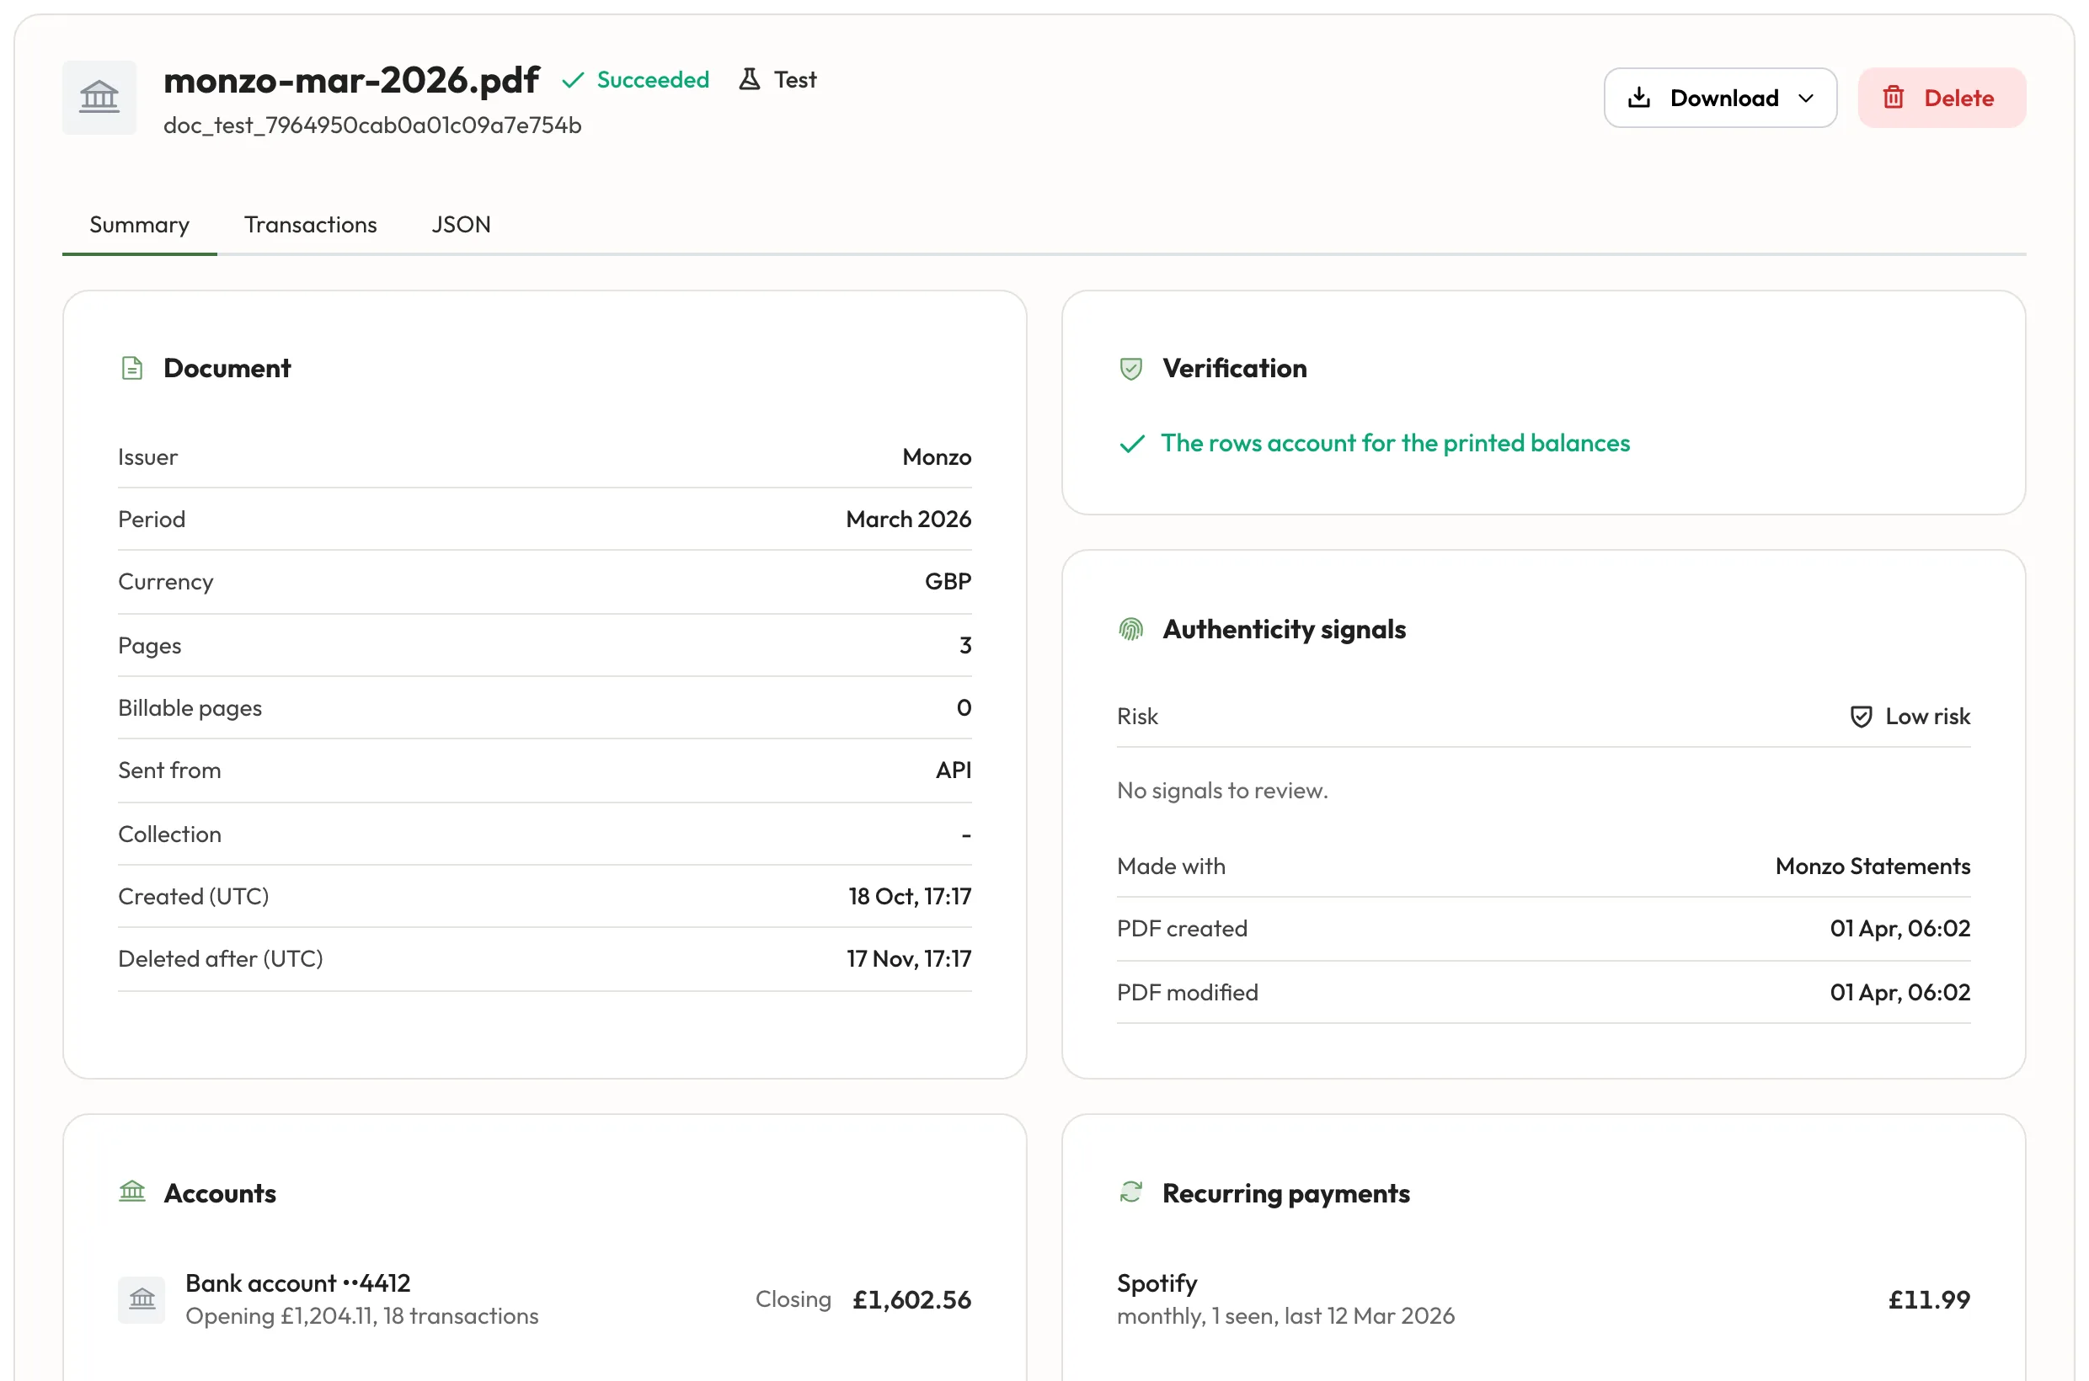The width and height of the screenshot is (2089, 1381).
Task: Click the PDF modified value 01 Apr, 06:02
Action: click(x=1899, y=993)
